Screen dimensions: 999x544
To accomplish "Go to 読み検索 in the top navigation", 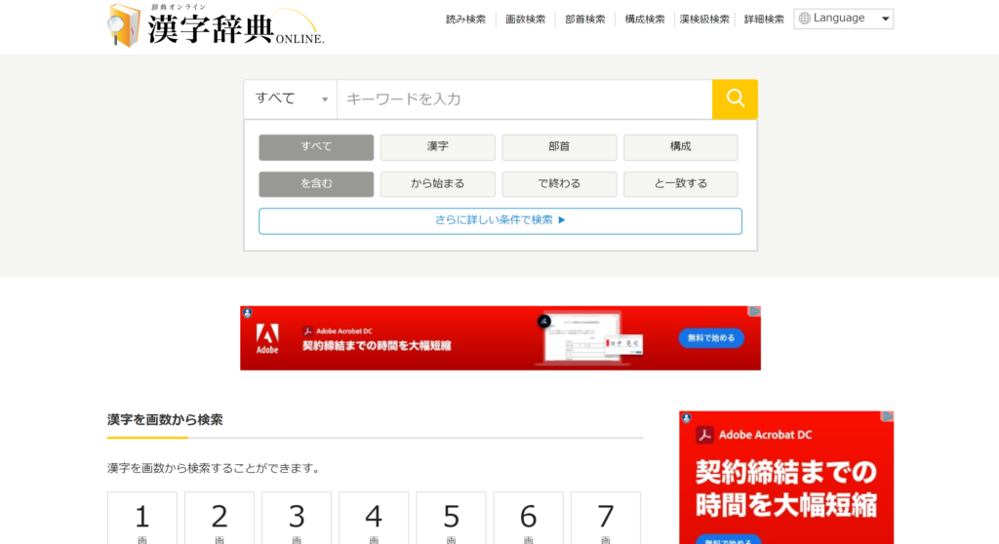I will tap(465, 19).
